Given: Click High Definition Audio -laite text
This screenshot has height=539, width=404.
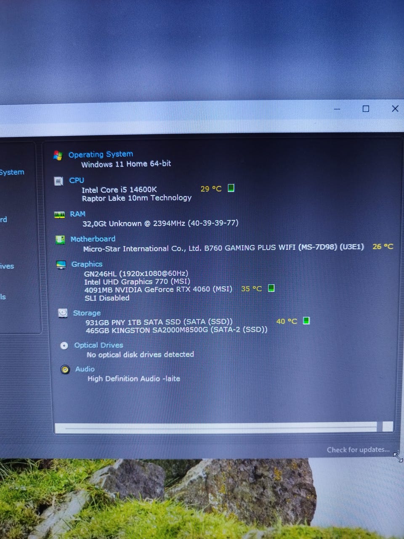Looking at the screenshot, I should pyautogui.click(x=134, y=379).
